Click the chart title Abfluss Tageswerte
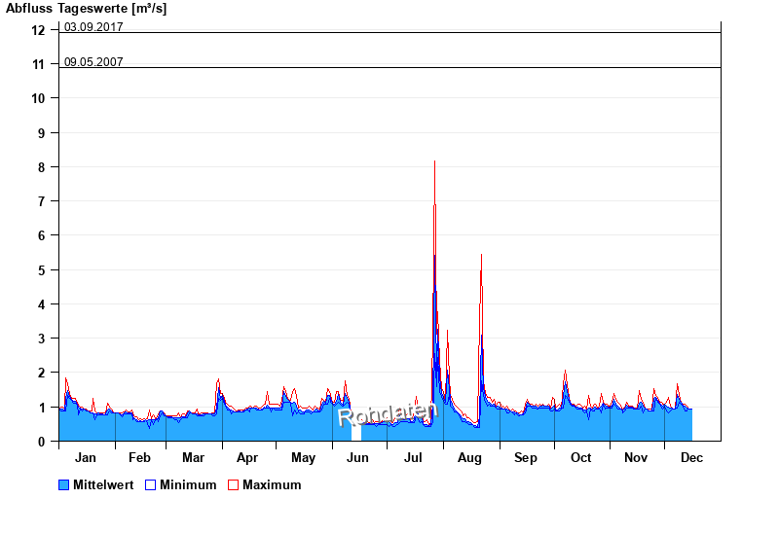Viewport: 779px width, 535px height. [x=86, y=9]
